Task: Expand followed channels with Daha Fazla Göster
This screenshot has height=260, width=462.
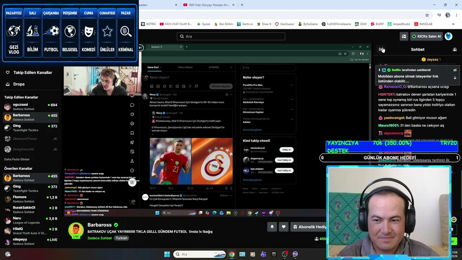Action: (x=17, y=159)
